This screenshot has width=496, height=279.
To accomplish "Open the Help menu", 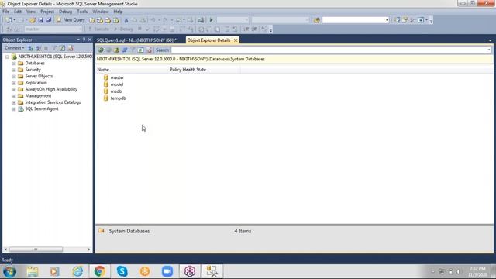I will 118,12.
